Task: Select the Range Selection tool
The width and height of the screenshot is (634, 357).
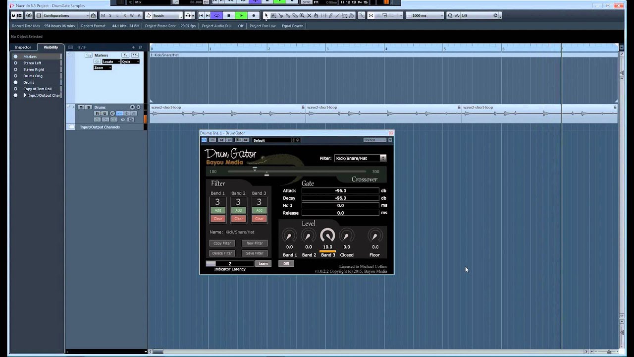Action: (x=273, y=15)
